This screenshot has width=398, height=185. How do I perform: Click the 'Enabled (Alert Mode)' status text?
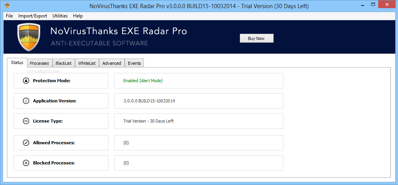pos(143,81)
